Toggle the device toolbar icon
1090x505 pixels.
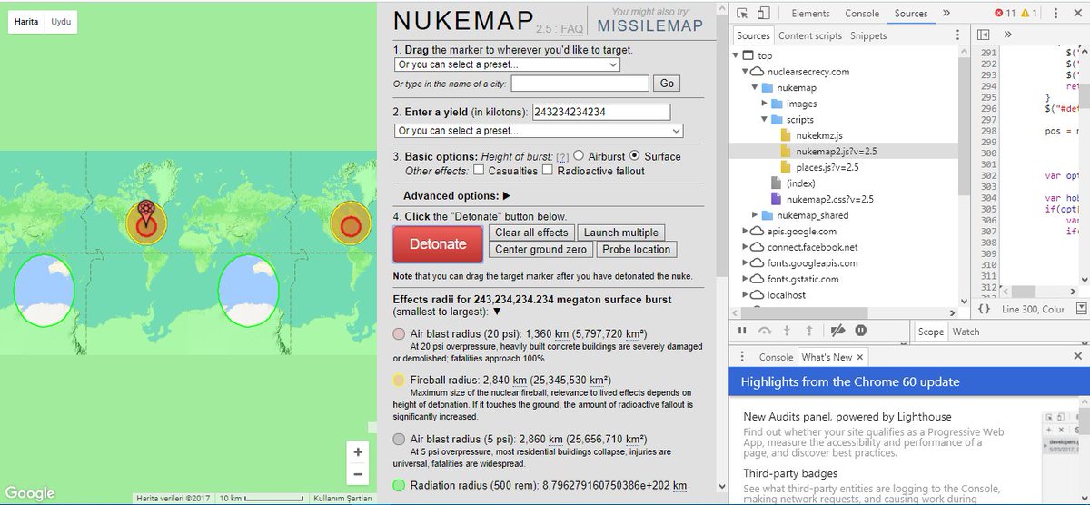click(764, 14)
